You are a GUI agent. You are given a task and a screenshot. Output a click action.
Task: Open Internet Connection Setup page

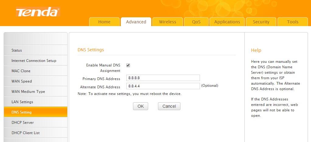pos(36,60)
